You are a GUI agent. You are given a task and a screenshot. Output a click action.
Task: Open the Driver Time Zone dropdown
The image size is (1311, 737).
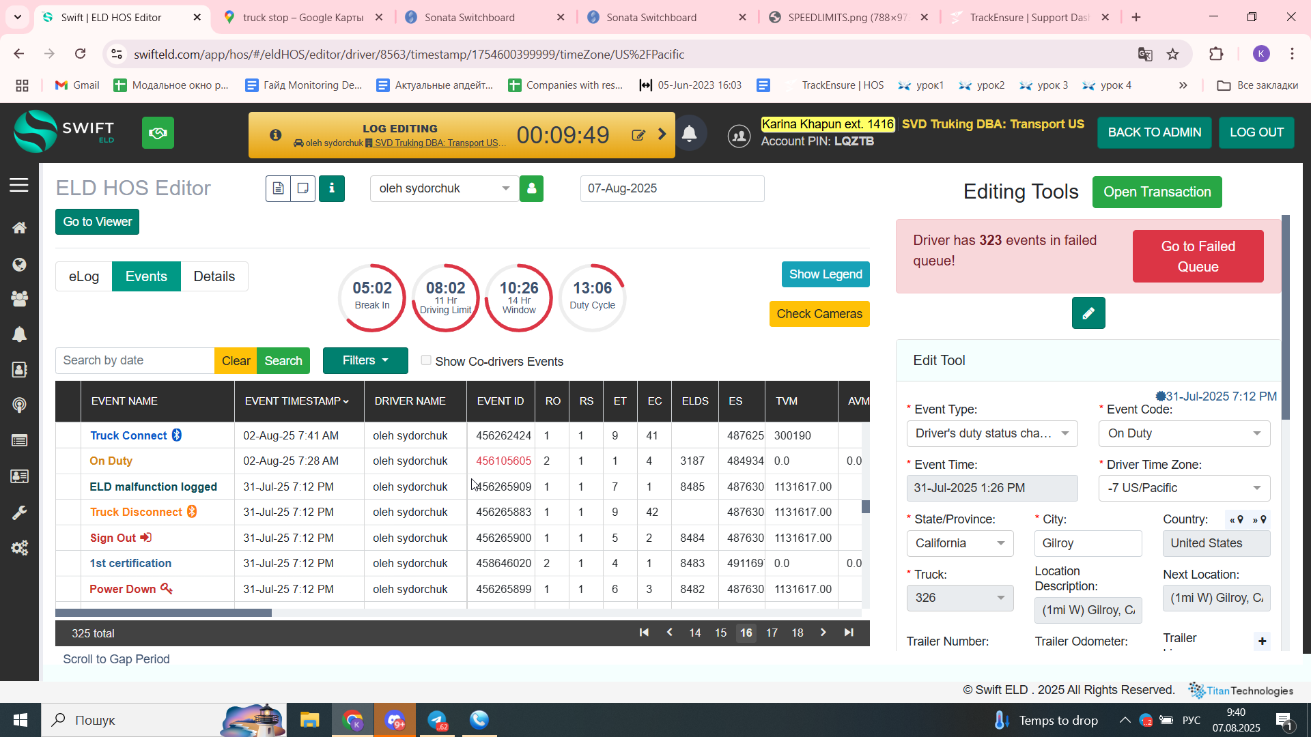tap(1185, 489)
